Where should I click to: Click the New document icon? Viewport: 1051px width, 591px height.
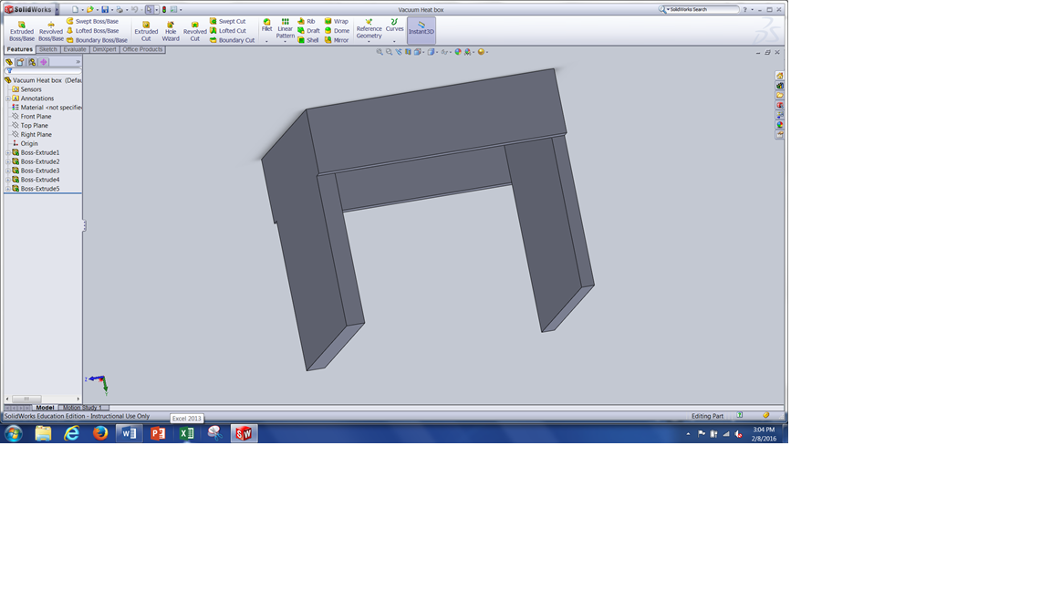pyautogui.click(x=75, y=9)
